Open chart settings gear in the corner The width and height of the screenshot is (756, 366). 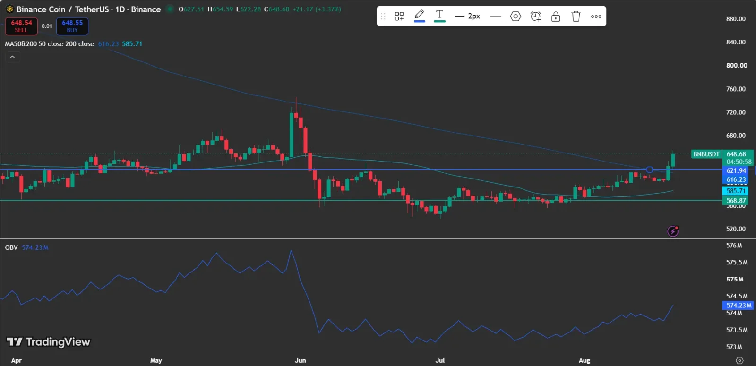tap(740, 360)
